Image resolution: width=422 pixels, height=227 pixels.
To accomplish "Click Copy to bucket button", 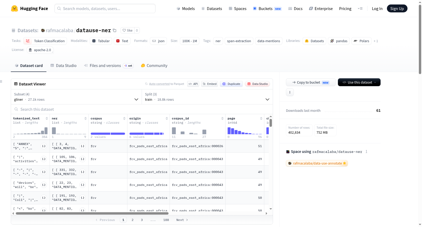I will (311, 82).
